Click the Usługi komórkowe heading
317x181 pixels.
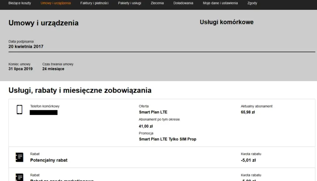[227, 22]
